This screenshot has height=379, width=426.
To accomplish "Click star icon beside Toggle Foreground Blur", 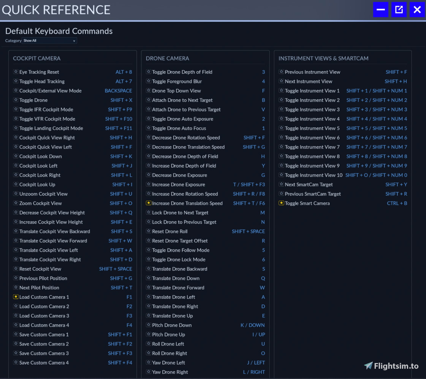I will [x=149, y=81].
